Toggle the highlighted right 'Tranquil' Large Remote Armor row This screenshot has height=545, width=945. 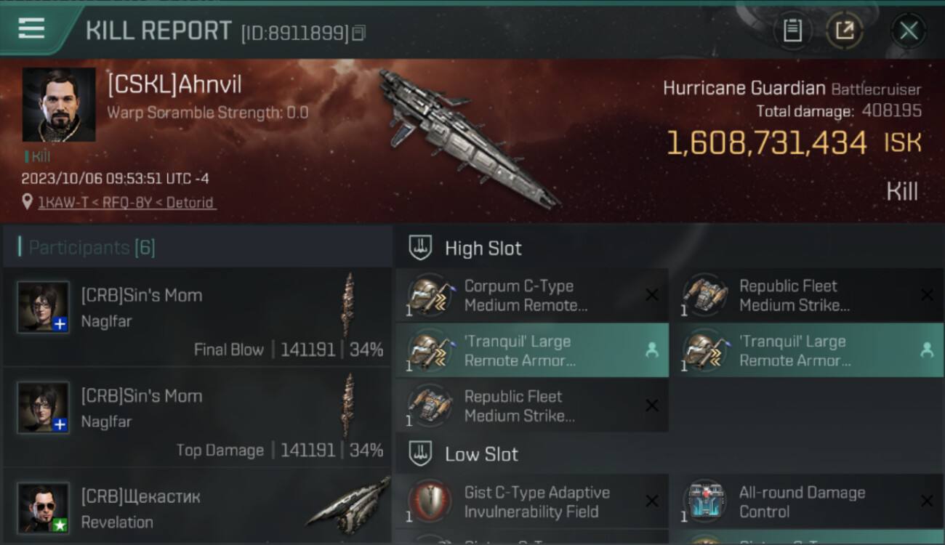807,350
